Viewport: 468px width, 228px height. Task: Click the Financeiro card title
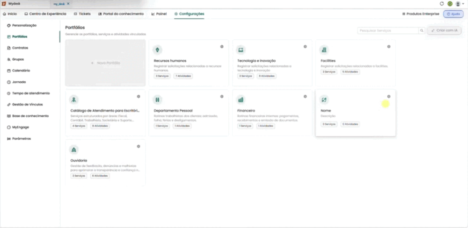(x=246, y=111)
